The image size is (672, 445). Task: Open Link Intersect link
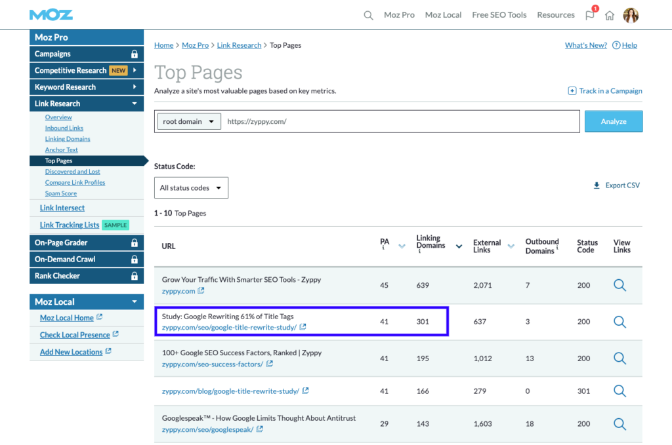point(62,208)
